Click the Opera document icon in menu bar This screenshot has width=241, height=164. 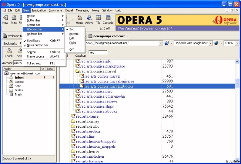point(4,10)
